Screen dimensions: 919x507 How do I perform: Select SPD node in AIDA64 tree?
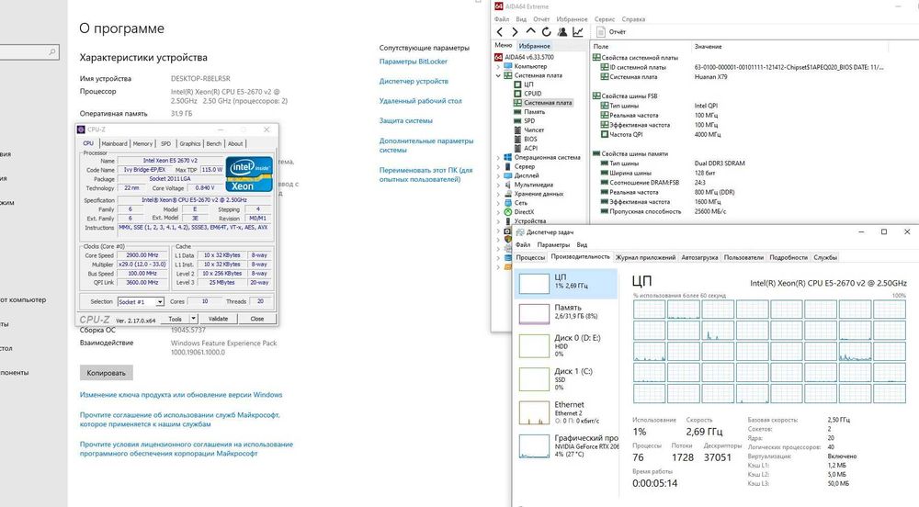[529, 120]
